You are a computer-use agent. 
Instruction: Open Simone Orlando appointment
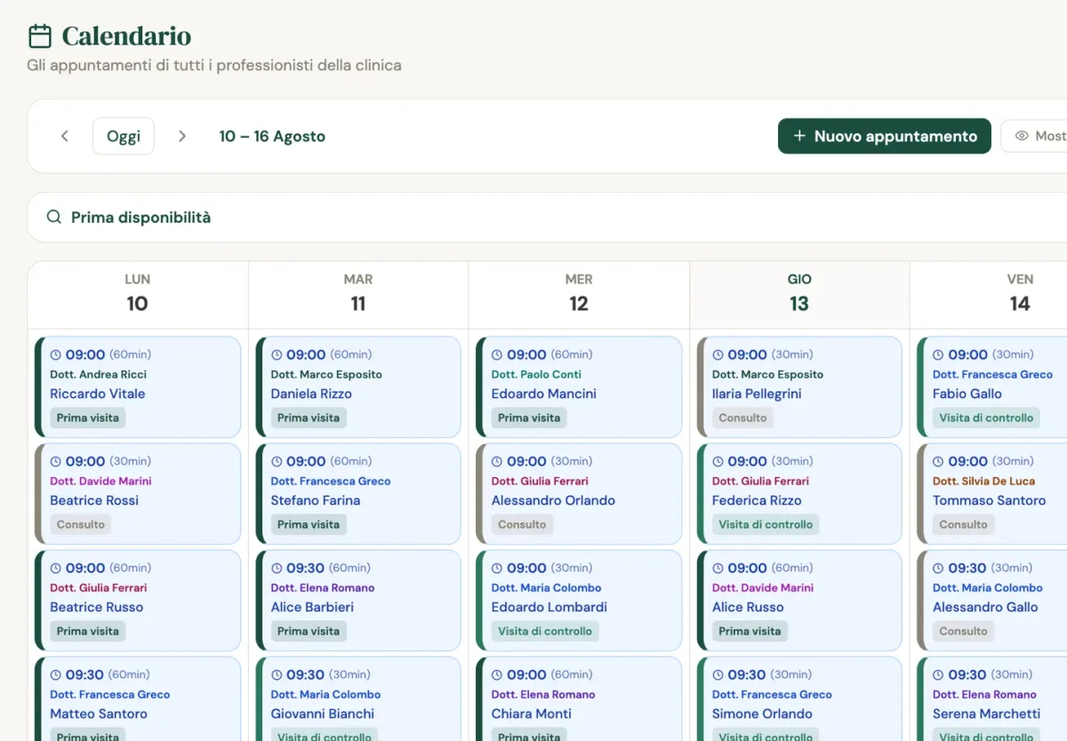[x=799, y=698]
